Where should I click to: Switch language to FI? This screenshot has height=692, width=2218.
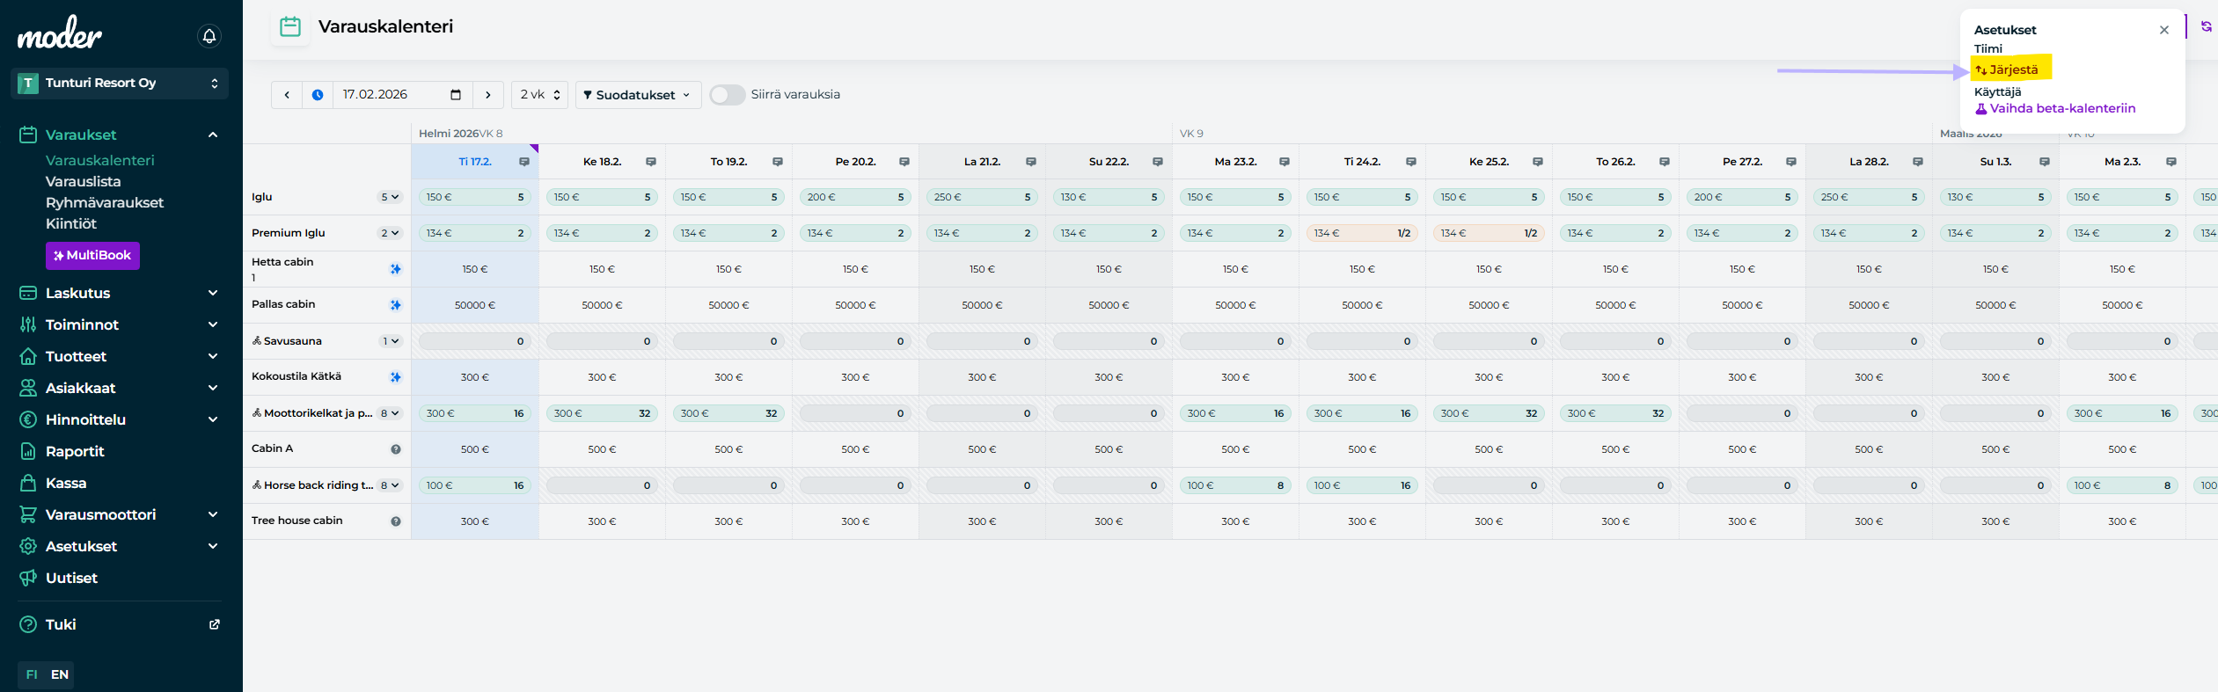[32, 674]
